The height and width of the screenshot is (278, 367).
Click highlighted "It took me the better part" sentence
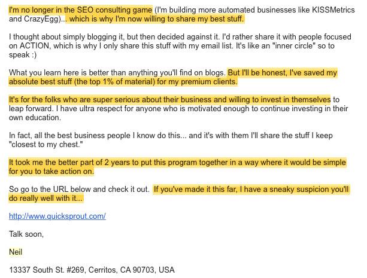[177, 167]
